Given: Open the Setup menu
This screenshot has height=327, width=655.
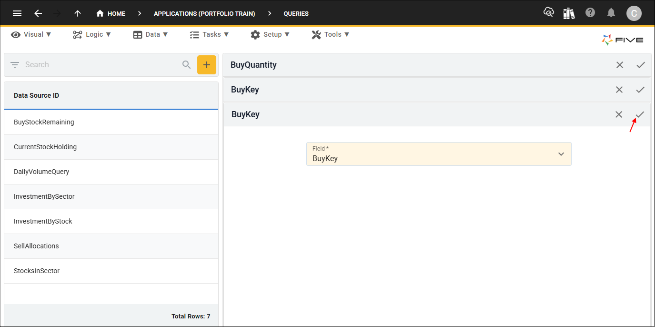Looking at the screenshot, I should 270,34.
